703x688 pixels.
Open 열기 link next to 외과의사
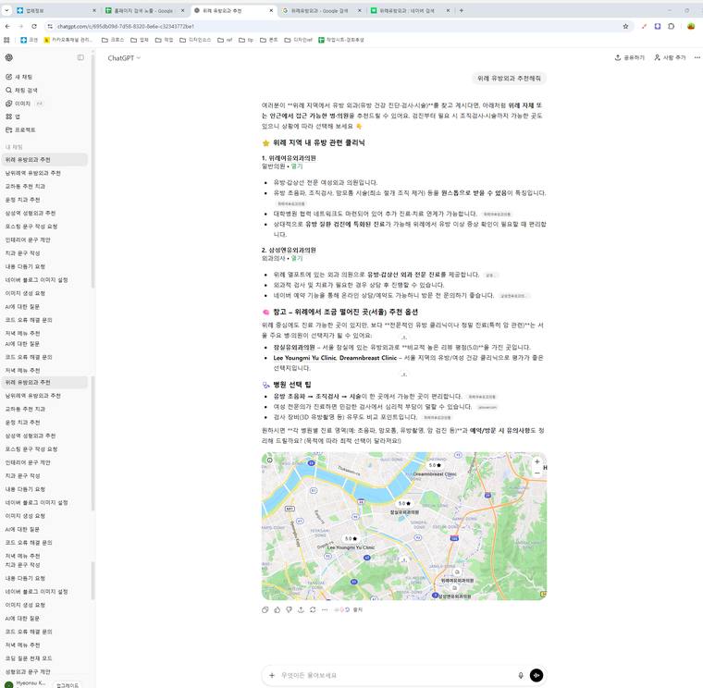point(297,258)
